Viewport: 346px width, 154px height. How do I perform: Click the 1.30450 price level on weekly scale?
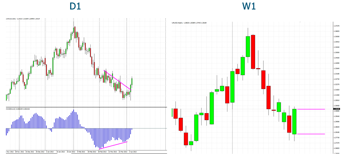tap(337, 106)
